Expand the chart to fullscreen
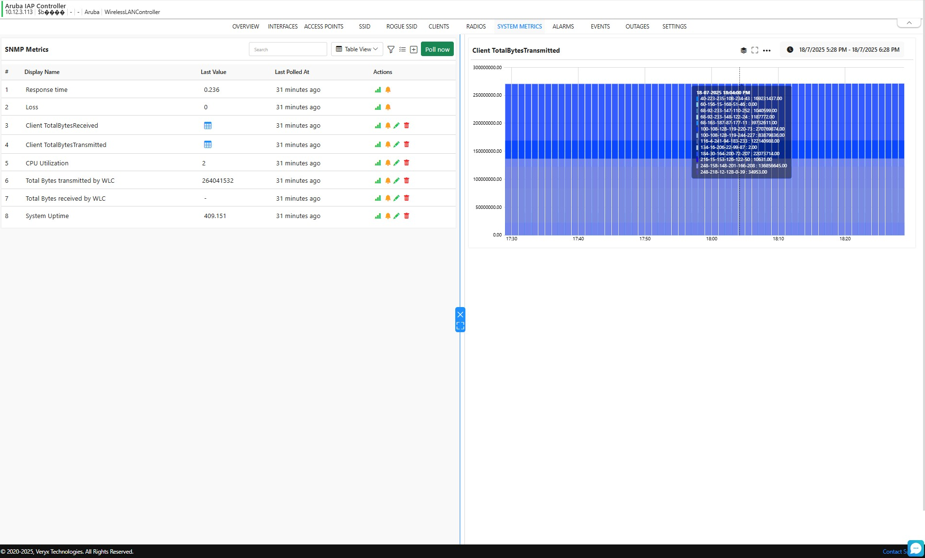Viewport: 925px width, 558px height. pos(755,50)
